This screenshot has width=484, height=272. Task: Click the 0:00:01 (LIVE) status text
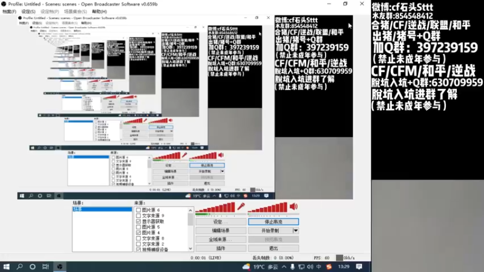pos(206,258)
